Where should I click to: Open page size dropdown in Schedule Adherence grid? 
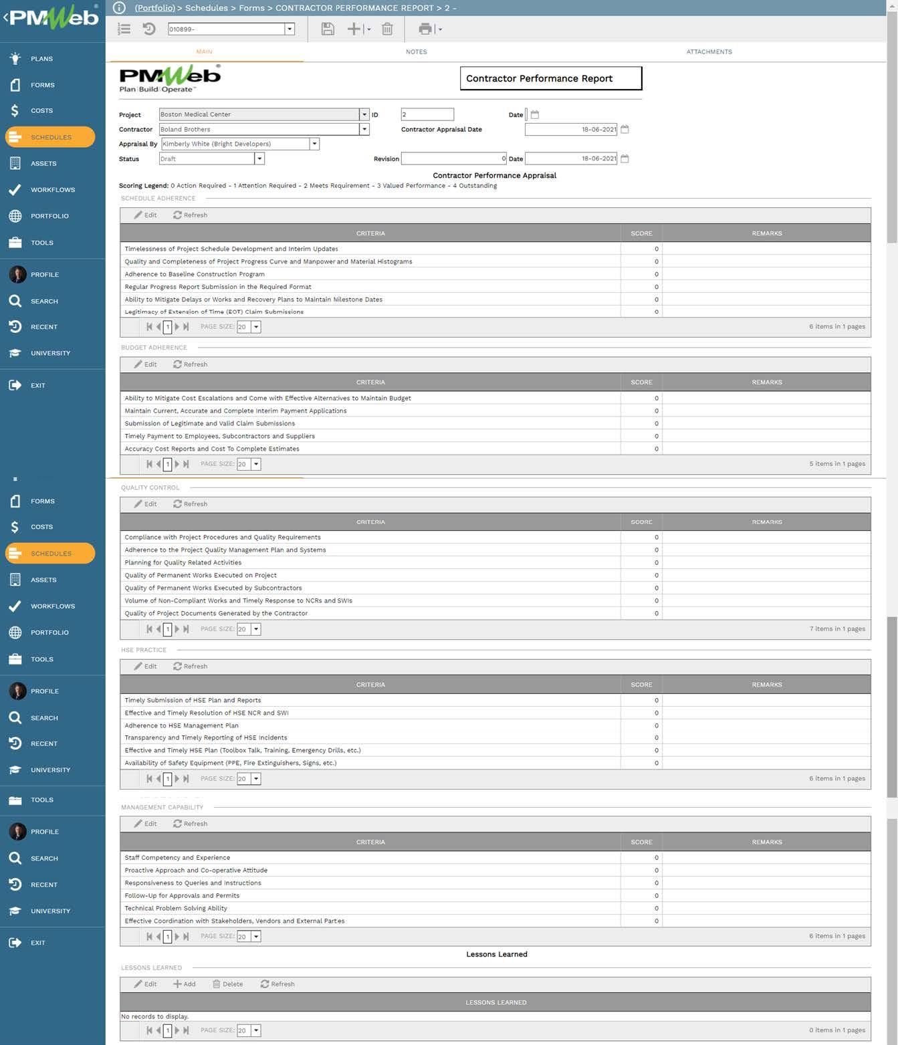click(255, 327)
